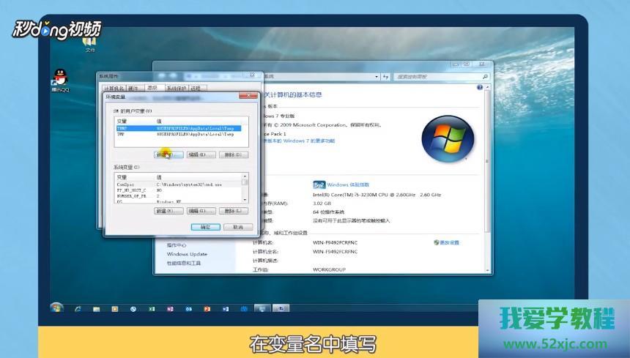
Task: Open the Windows Start menu orb
Action: [x=56, y=308]
